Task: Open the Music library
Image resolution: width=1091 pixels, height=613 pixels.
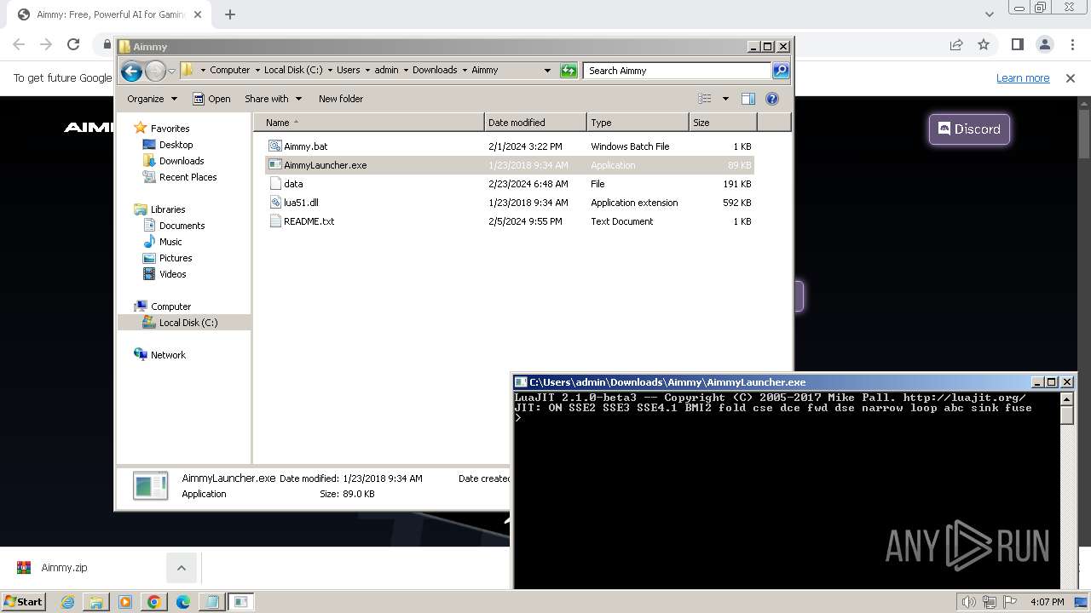Action: coord(170,242)
